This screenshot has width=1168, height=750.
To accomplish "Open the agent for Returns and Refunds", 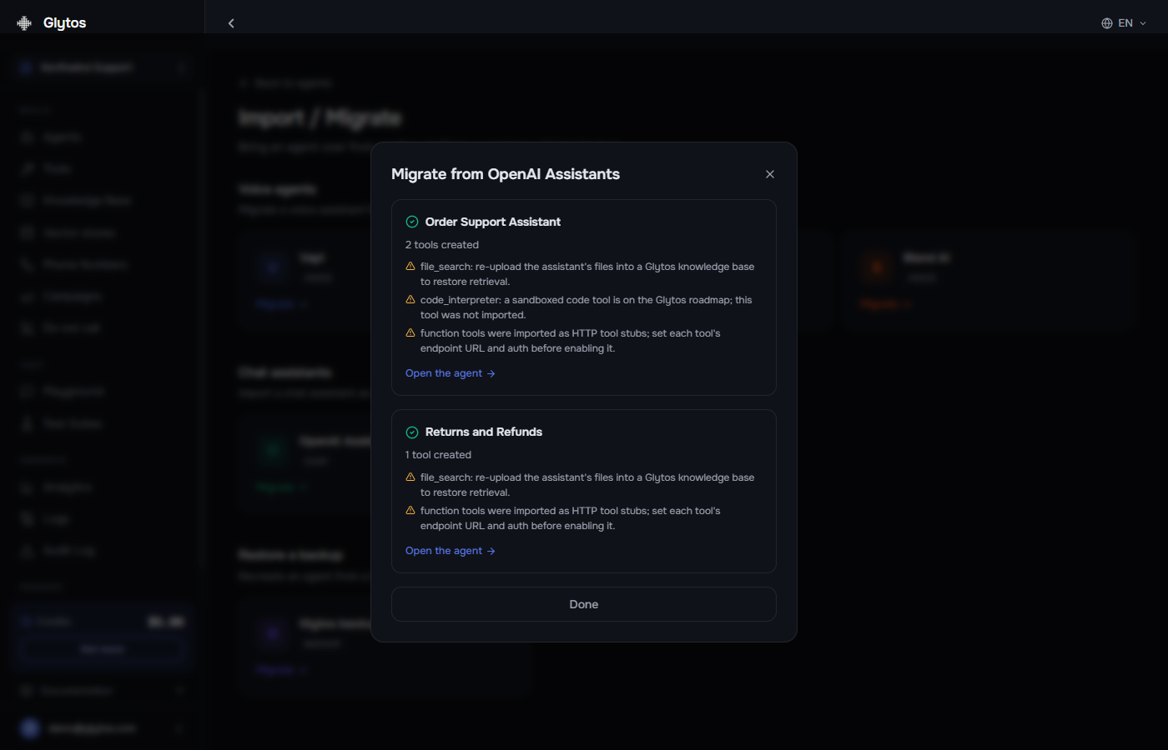I will [451, 551].
